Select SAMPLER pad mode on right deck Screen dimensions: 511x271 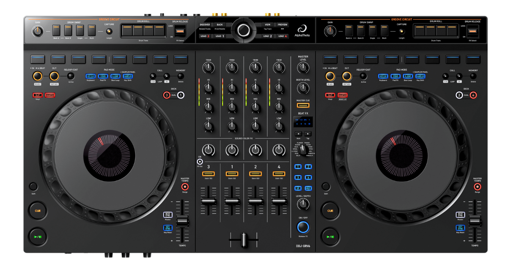(420, 76)
